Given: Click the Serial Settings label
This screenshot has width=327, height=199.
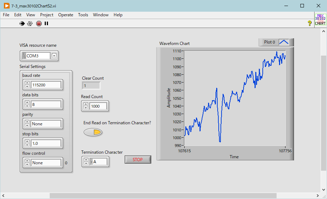Looking at the screenshot, I should (x=33, y=66).
